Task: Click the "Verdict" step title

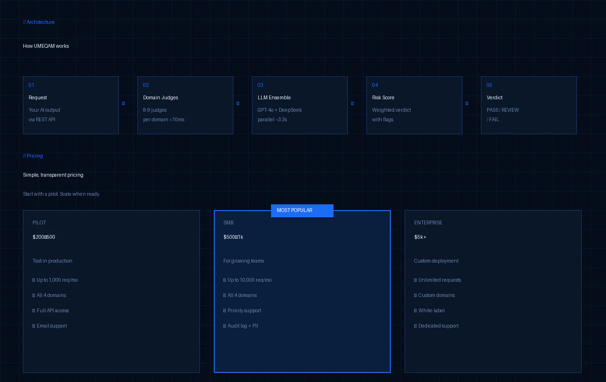Action: 495,97
